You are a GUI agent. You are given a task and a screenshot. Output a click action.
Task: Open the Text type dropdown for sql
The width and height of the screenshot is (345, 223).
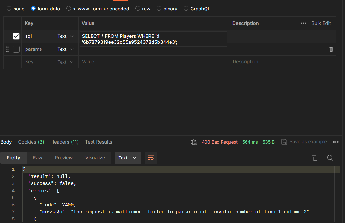point(66,36)
